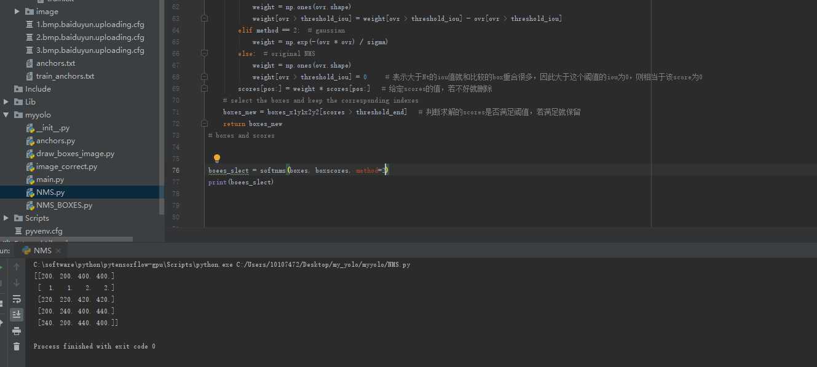Close the NMS run tab

point(59,251)
